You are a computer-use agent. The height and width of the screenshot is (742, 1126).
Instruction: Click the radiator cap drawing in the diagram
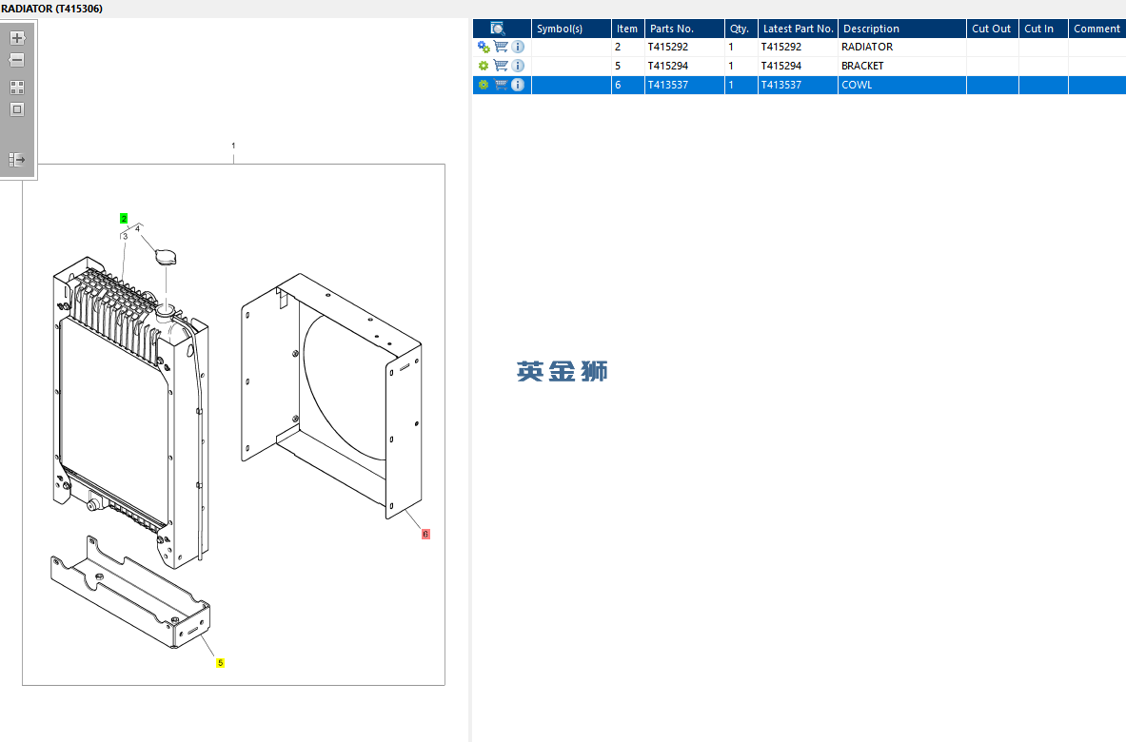click(166, 256)
